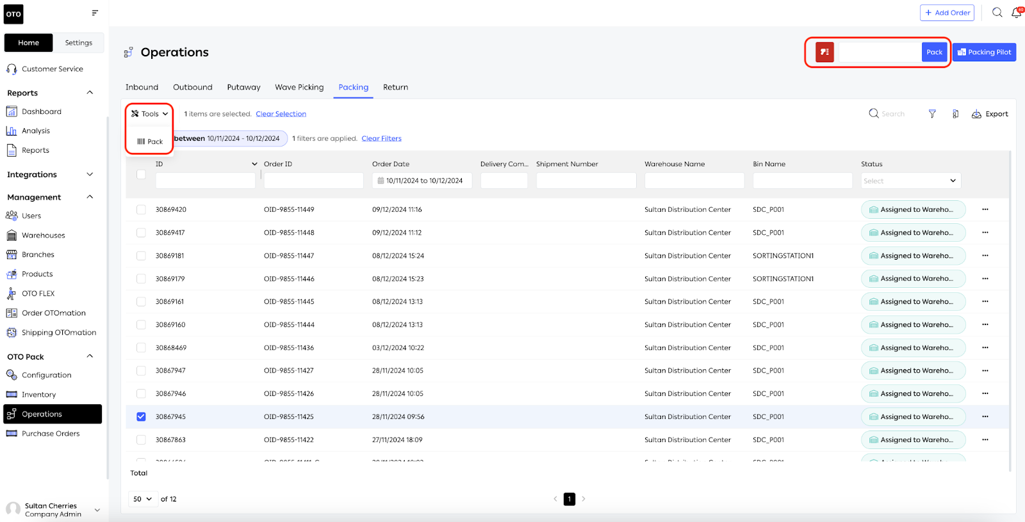Go to Warehouses
This screenshot has height=522, width=1025.
pos(36,235)
